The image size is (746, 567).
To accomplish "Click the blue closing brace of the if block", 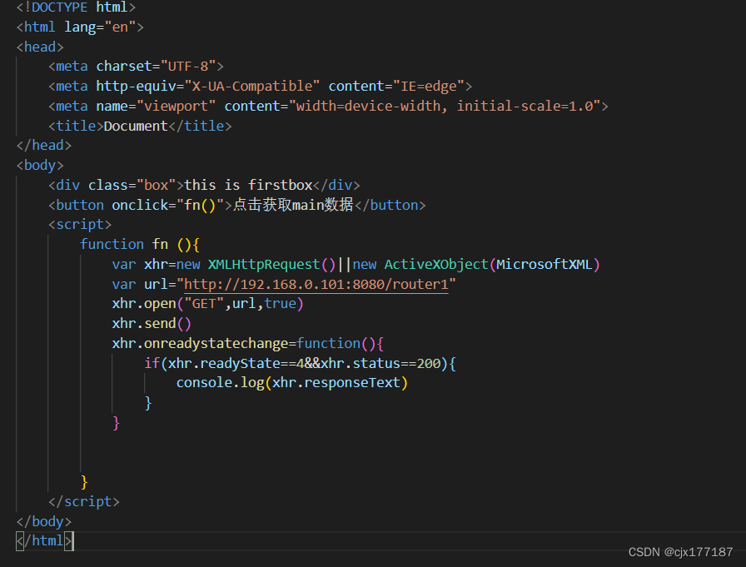I will (x=148, y=403).
